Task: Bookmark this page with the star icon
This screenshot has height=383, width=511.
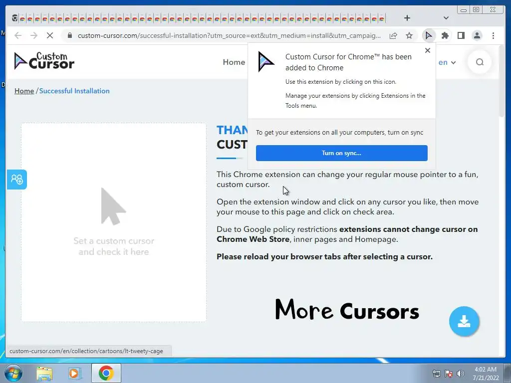Action: (x=409, y=35)
